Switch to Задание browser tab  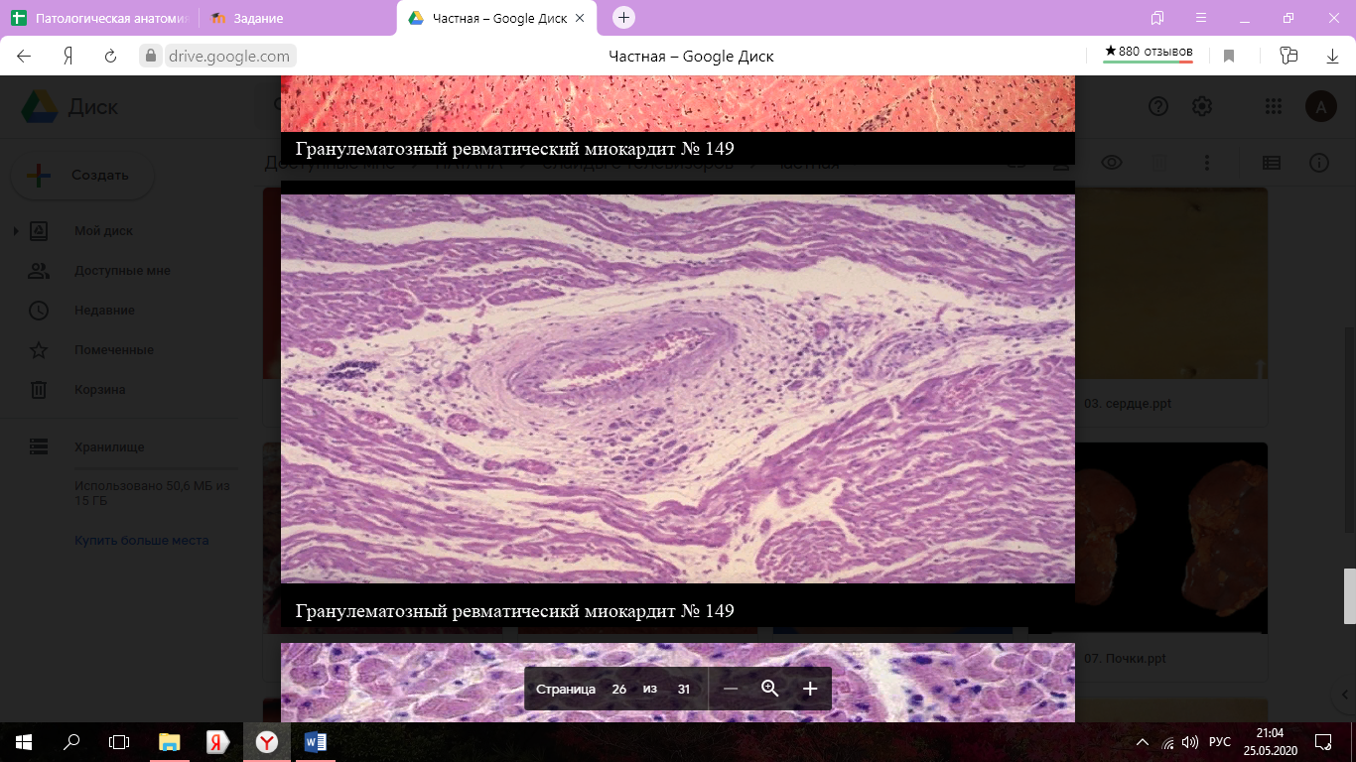click(298, 18)
